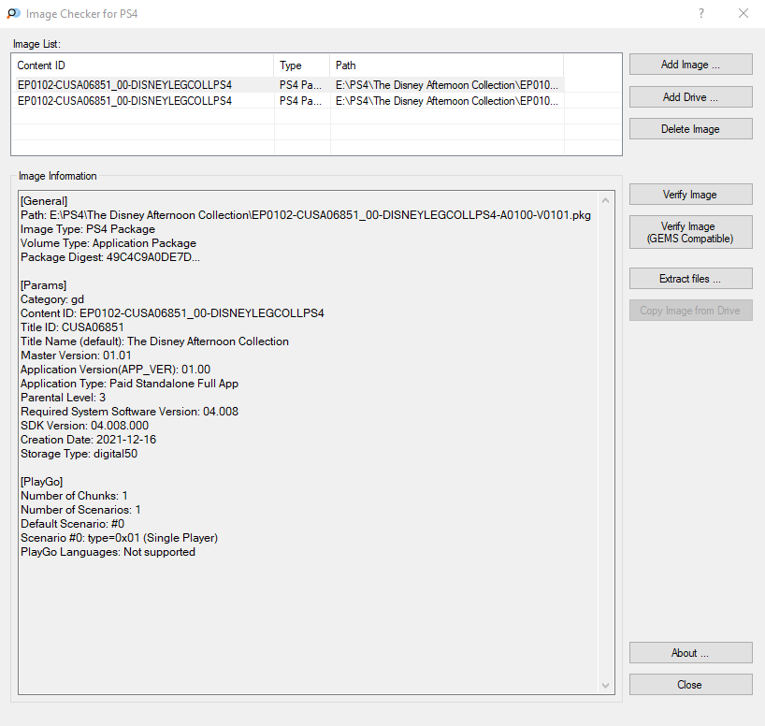Click the [PlayGo] section heading
Image resolution: width=765 pixels, height=726 pixels.
42,482
